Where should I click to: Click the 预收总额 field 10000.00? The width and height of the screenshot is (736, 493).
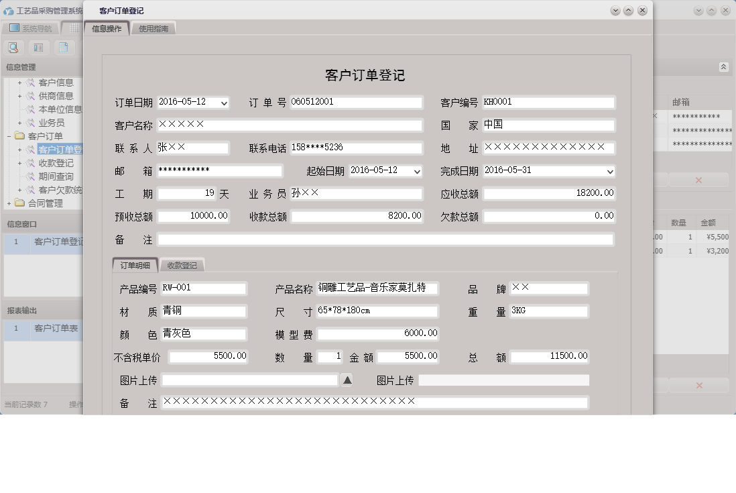(x=194, y=216)
